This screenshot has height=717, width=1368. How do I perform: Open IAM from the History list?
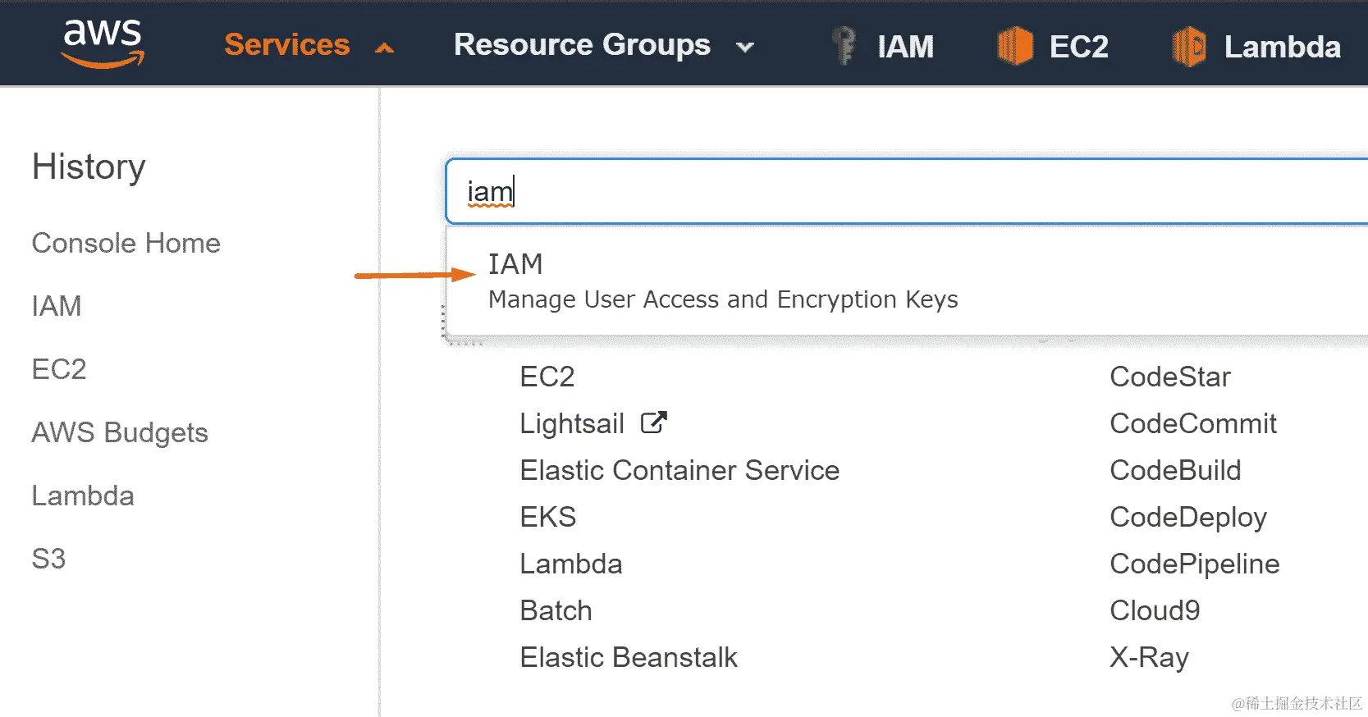(x=57, y=306)
